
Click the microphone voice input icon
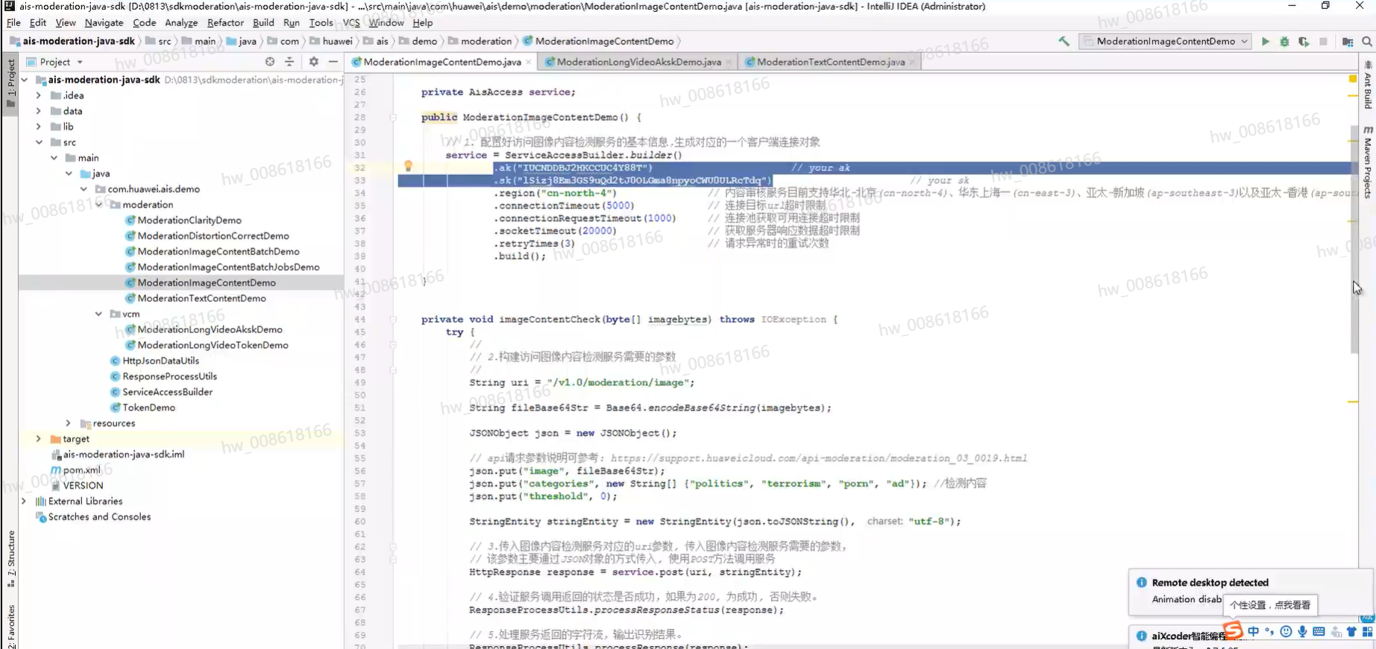click(x=1302, y=632)
